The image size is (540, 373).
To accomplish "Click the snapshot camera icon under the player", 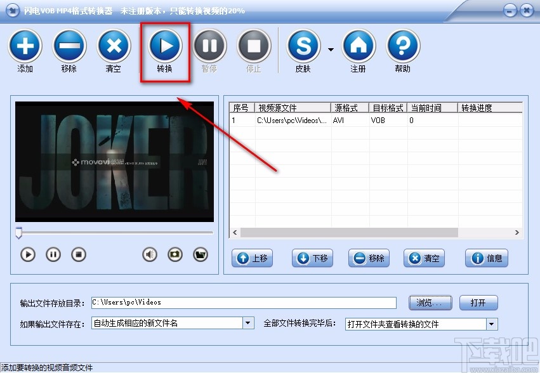I will (176, 254).
